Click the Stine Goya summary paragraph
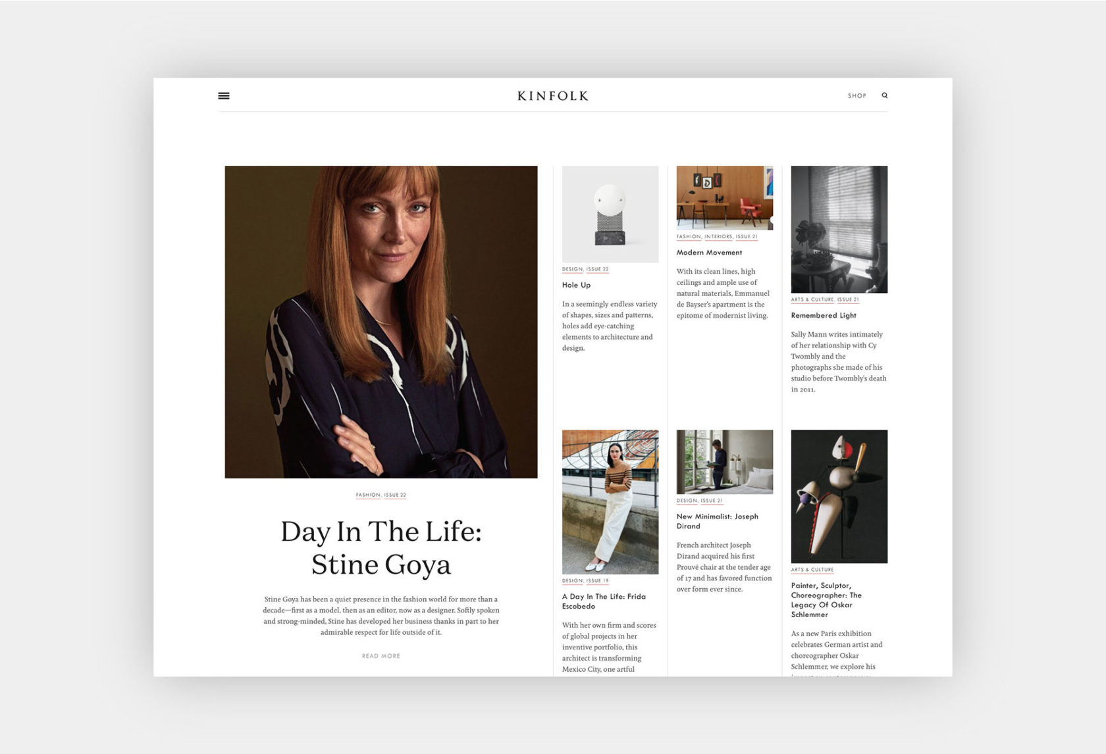The image size is (1106, 754). (x=381, y=616)
